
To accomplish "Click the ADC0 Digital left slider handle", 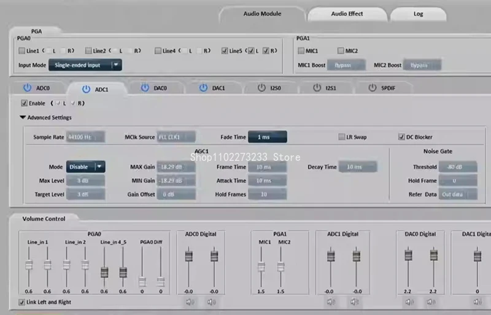I will [188, 256].
